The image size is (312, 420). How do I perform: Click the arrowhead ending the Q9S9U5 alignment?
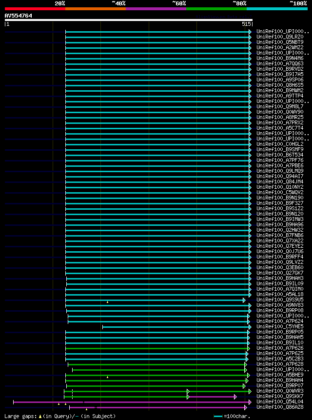[244, 300]
